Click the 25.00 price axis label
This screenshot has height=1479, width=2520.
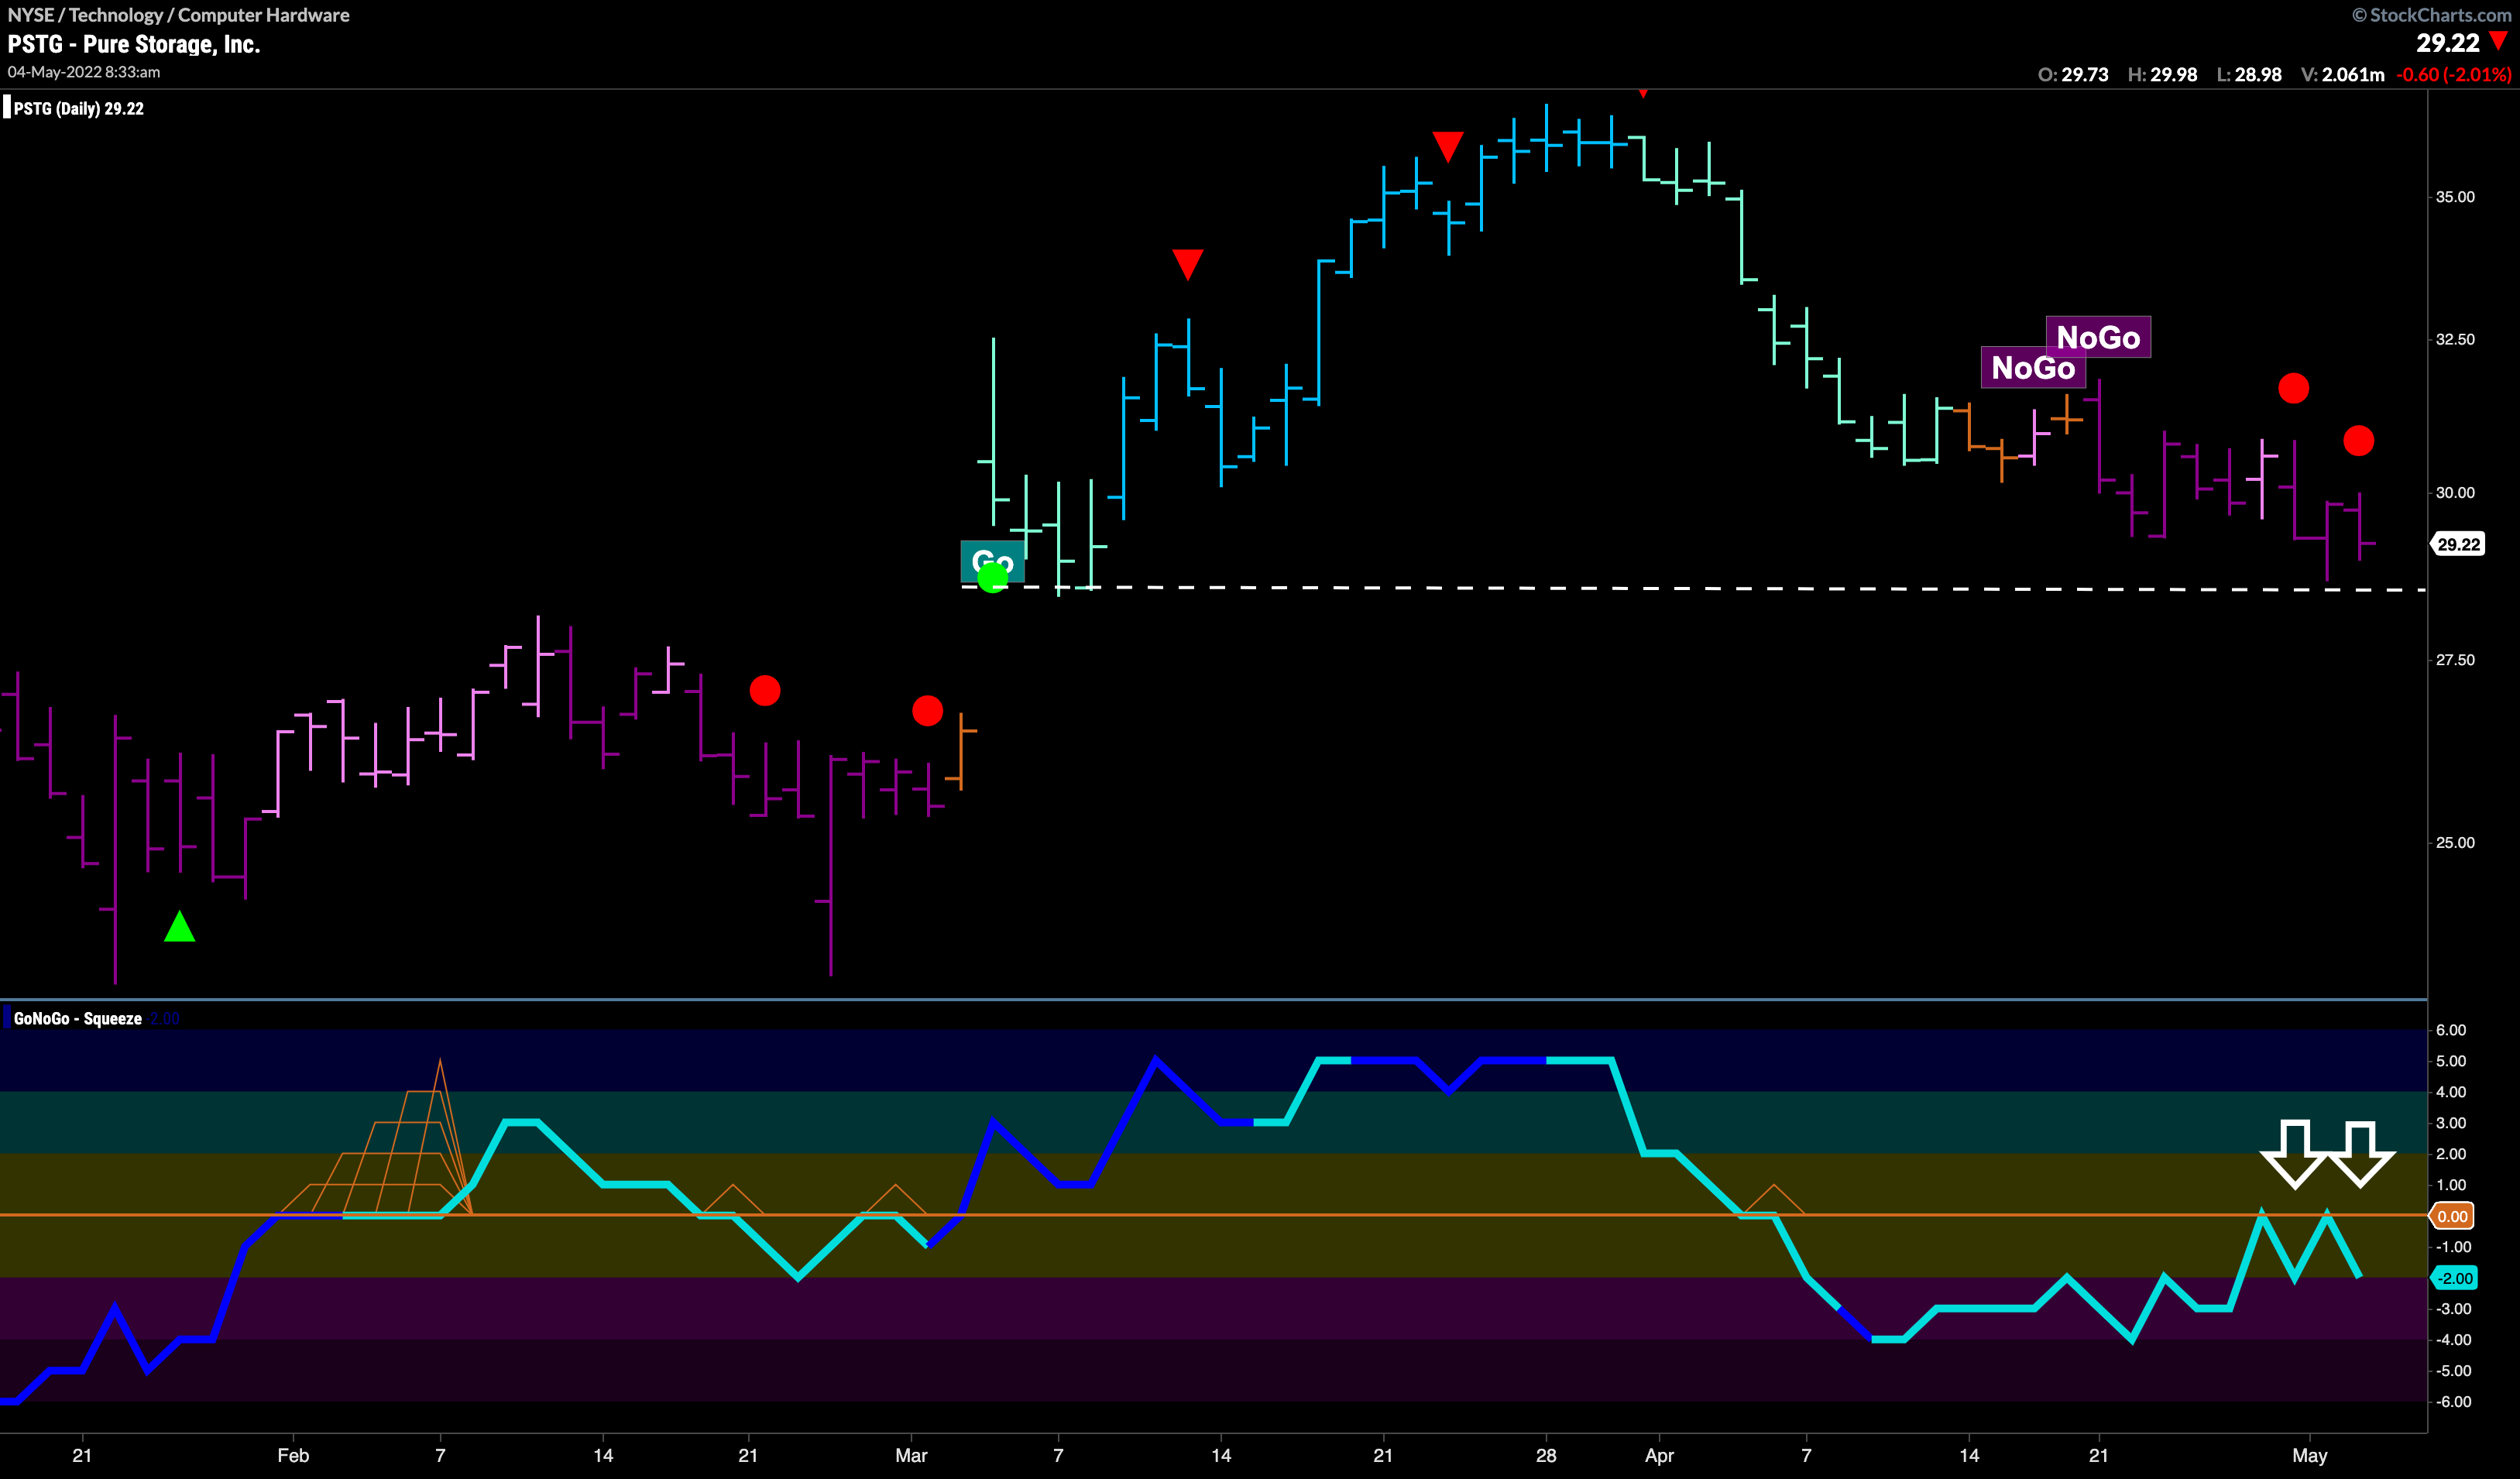(x=2455, y=843)
